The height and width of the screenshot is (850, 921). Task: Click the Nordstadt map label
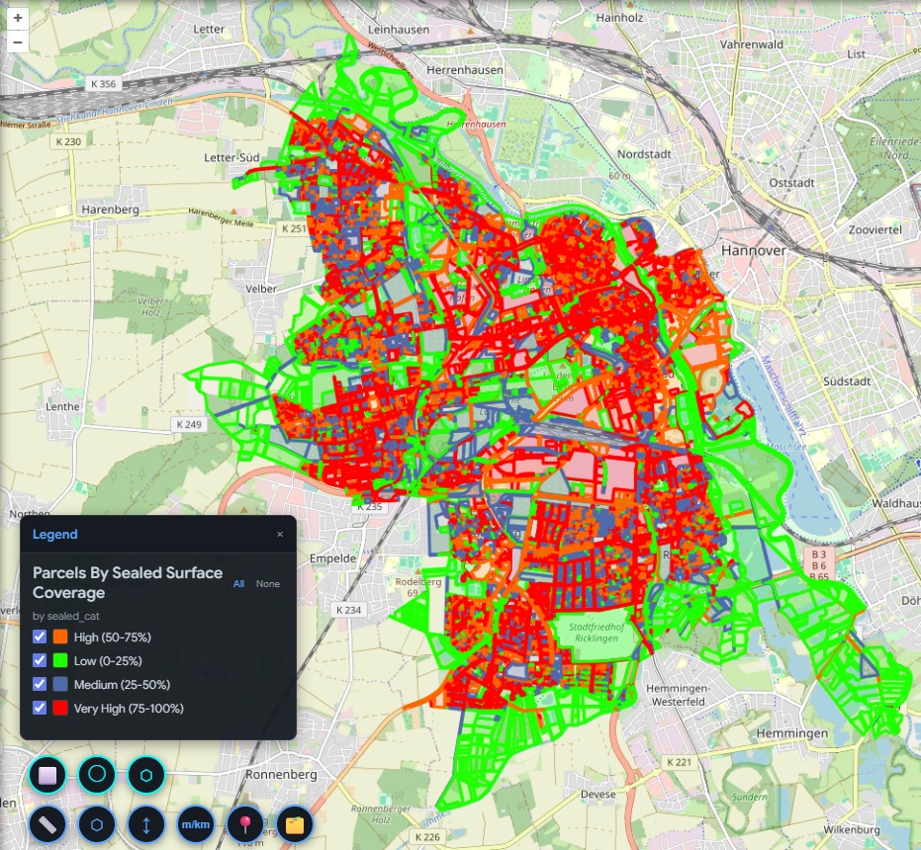pyautogui.click(x=644, y=154)
